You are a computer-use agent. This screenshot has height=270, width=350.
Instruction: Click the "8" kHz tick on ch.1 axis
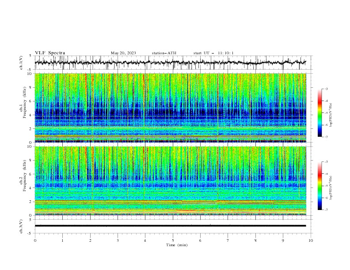[31, 87]
